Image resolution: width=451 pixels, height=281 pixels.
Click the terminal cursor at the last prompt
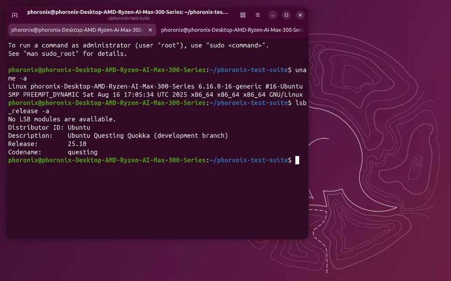(297, 160)
